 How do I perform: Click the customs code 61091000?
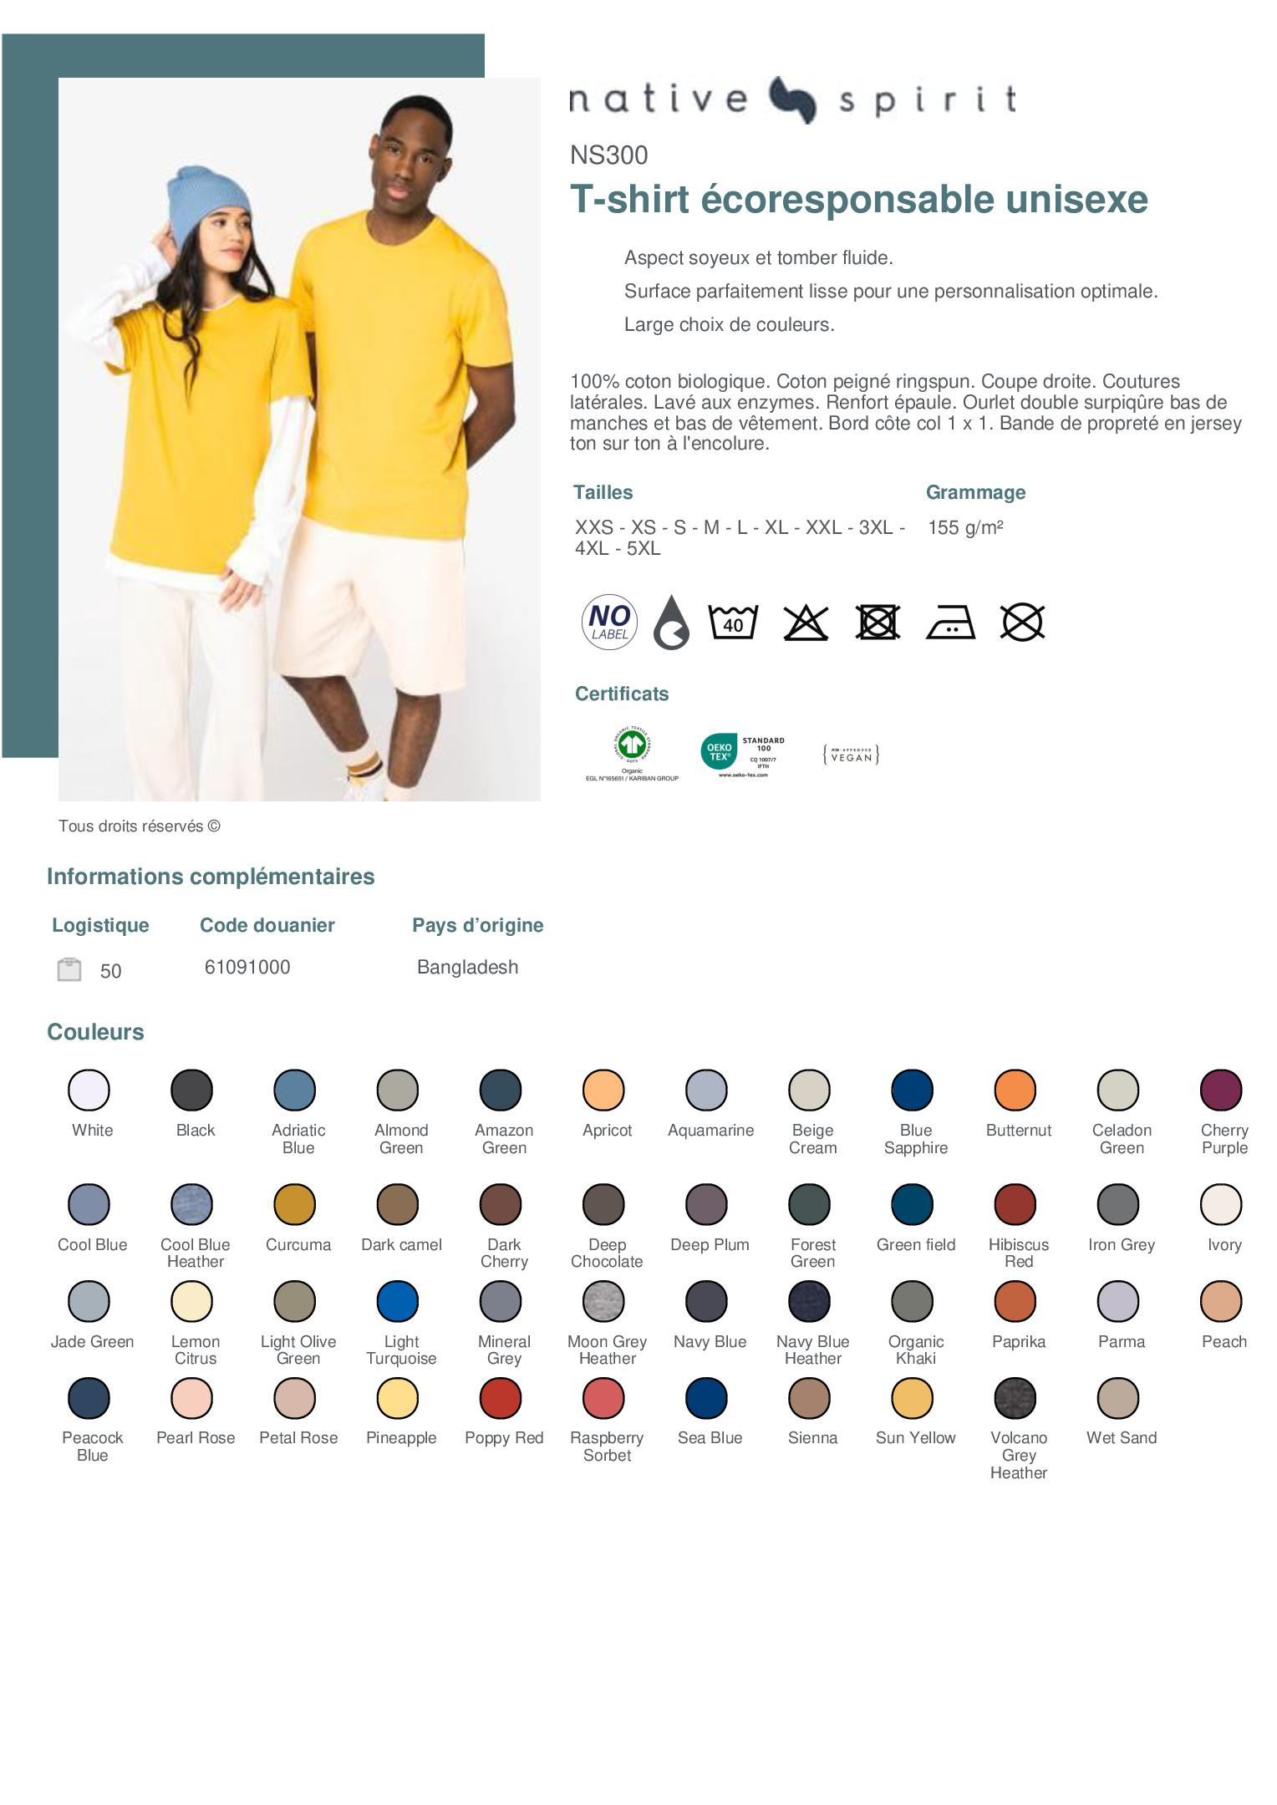(x=247, y=967)
